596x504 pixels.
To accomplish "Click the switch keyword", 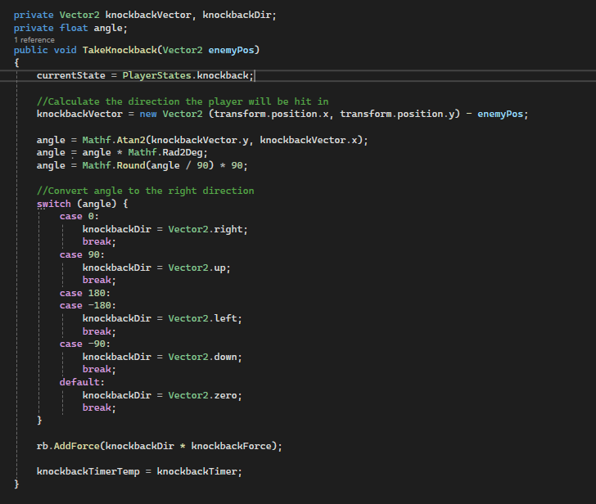I will pos(54,204).
